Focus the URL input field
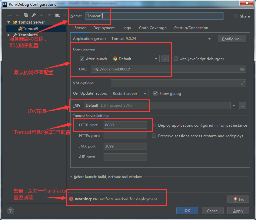The height and width of the screenshot is (220, 256). [x=168, y=70]
